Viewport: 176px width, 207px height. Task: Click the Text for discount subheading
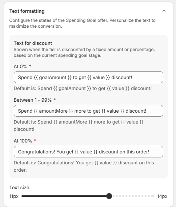point(33,43)
